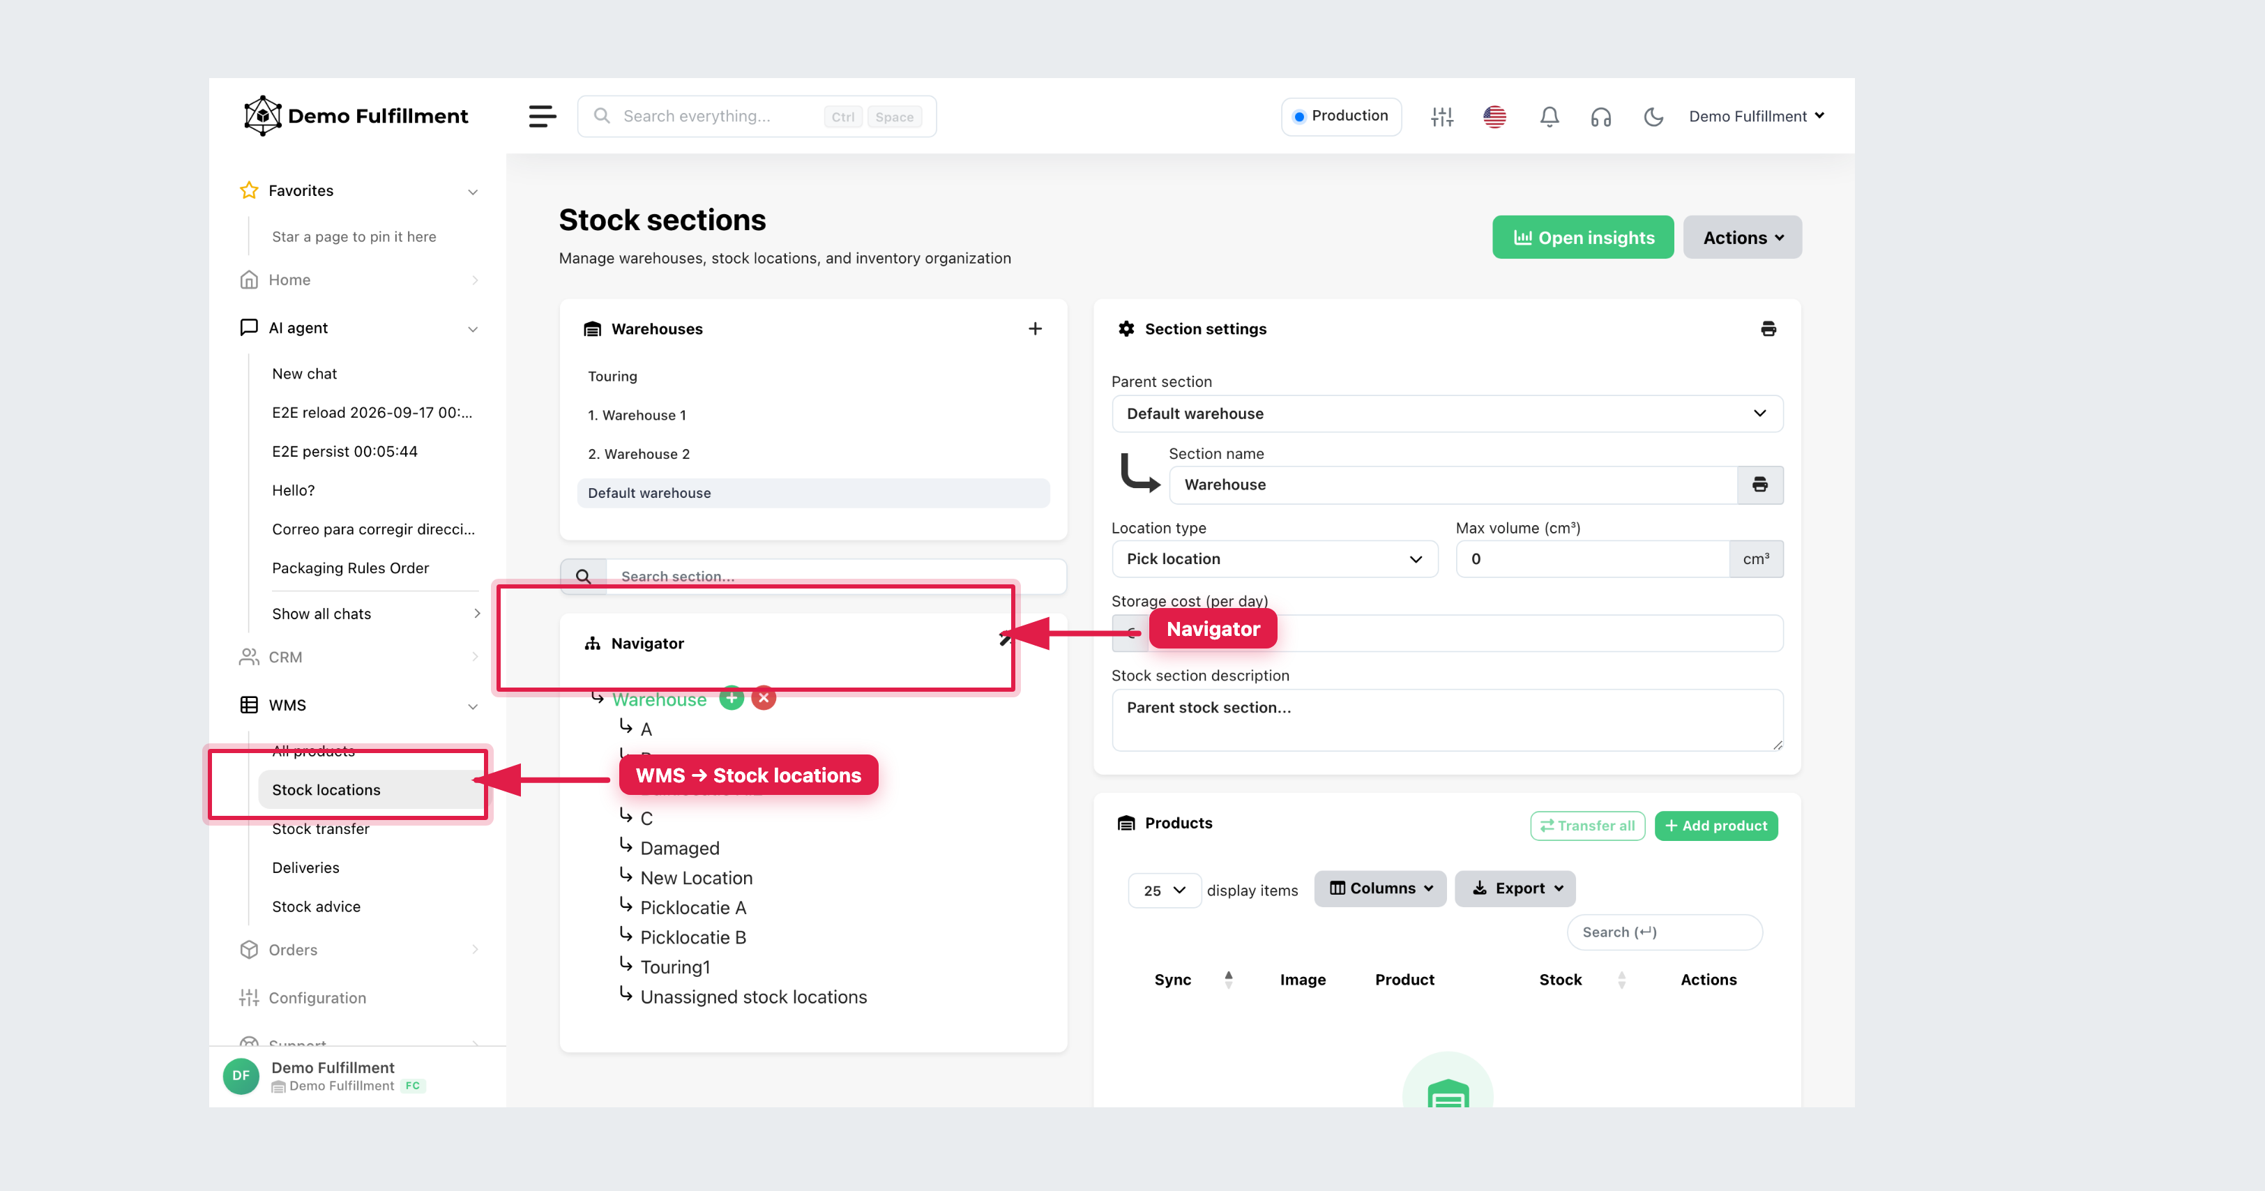Viewport: 2265px width, 1191px height.
Task: Toggle dark mode moon icon
Action: tap(1653, 116)
